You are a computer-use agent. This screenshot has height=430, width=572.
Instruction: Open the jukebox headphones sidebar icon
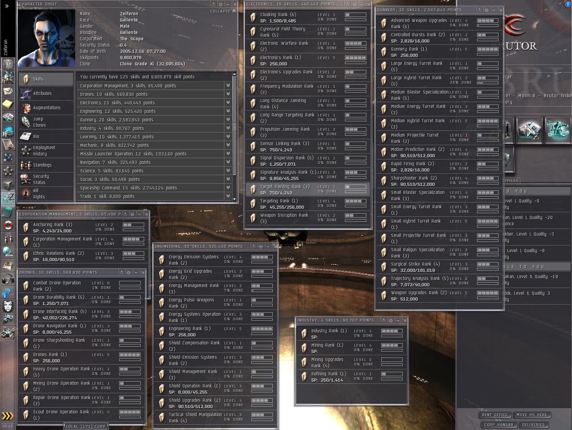click(x=8, y=279)
